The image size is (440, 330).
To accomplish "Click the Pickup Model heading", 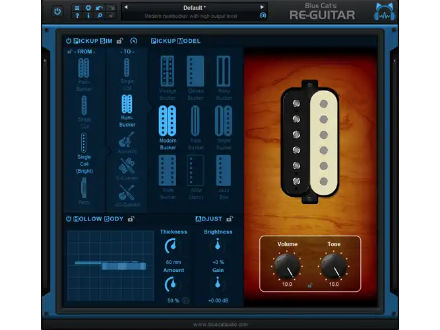I will [175, 41].
